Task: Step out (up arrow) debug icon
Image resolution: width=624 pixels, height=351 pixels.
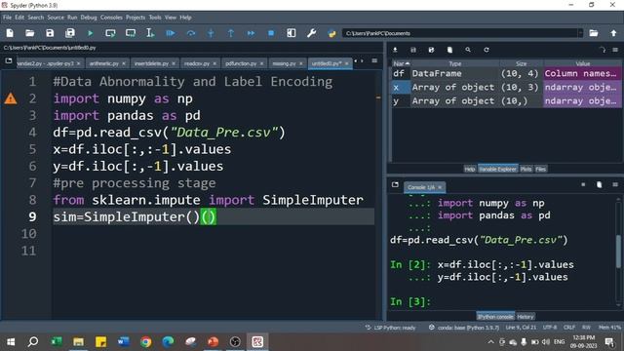Action: tap(231, 33)
